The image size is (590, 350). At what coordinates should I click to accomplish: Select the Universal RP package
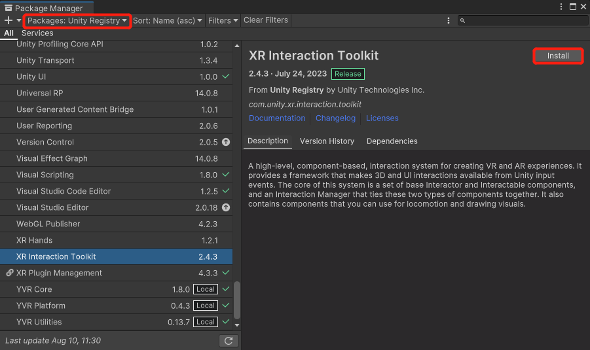(117, 94)
